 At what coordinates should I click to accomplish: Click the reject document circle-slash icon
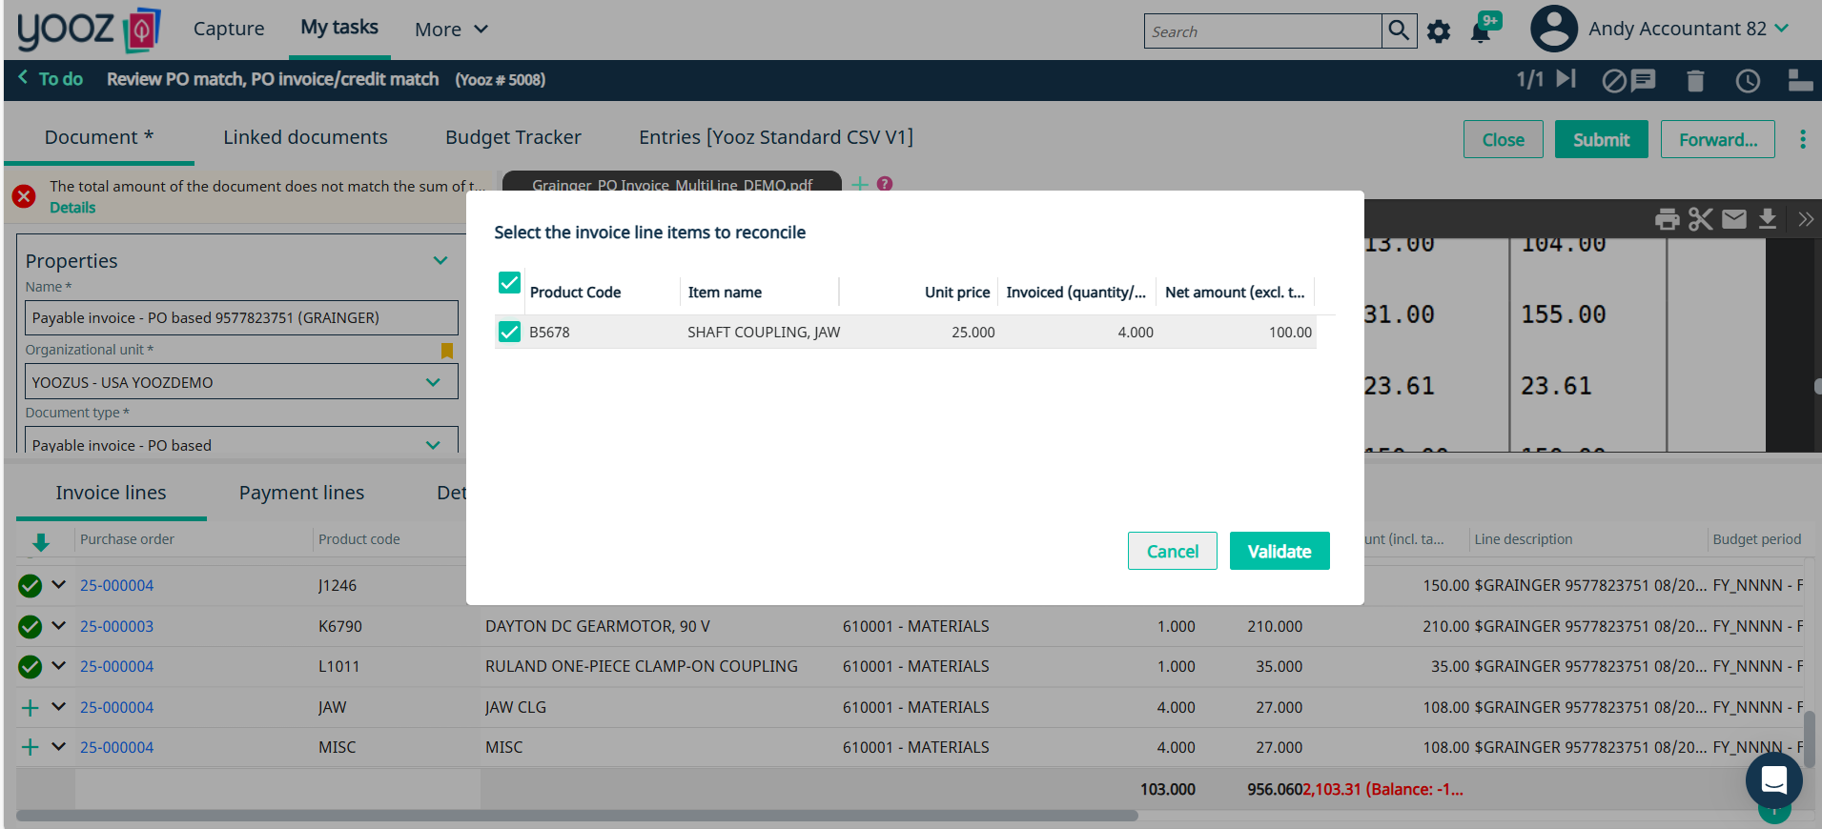pos(1613,81)
